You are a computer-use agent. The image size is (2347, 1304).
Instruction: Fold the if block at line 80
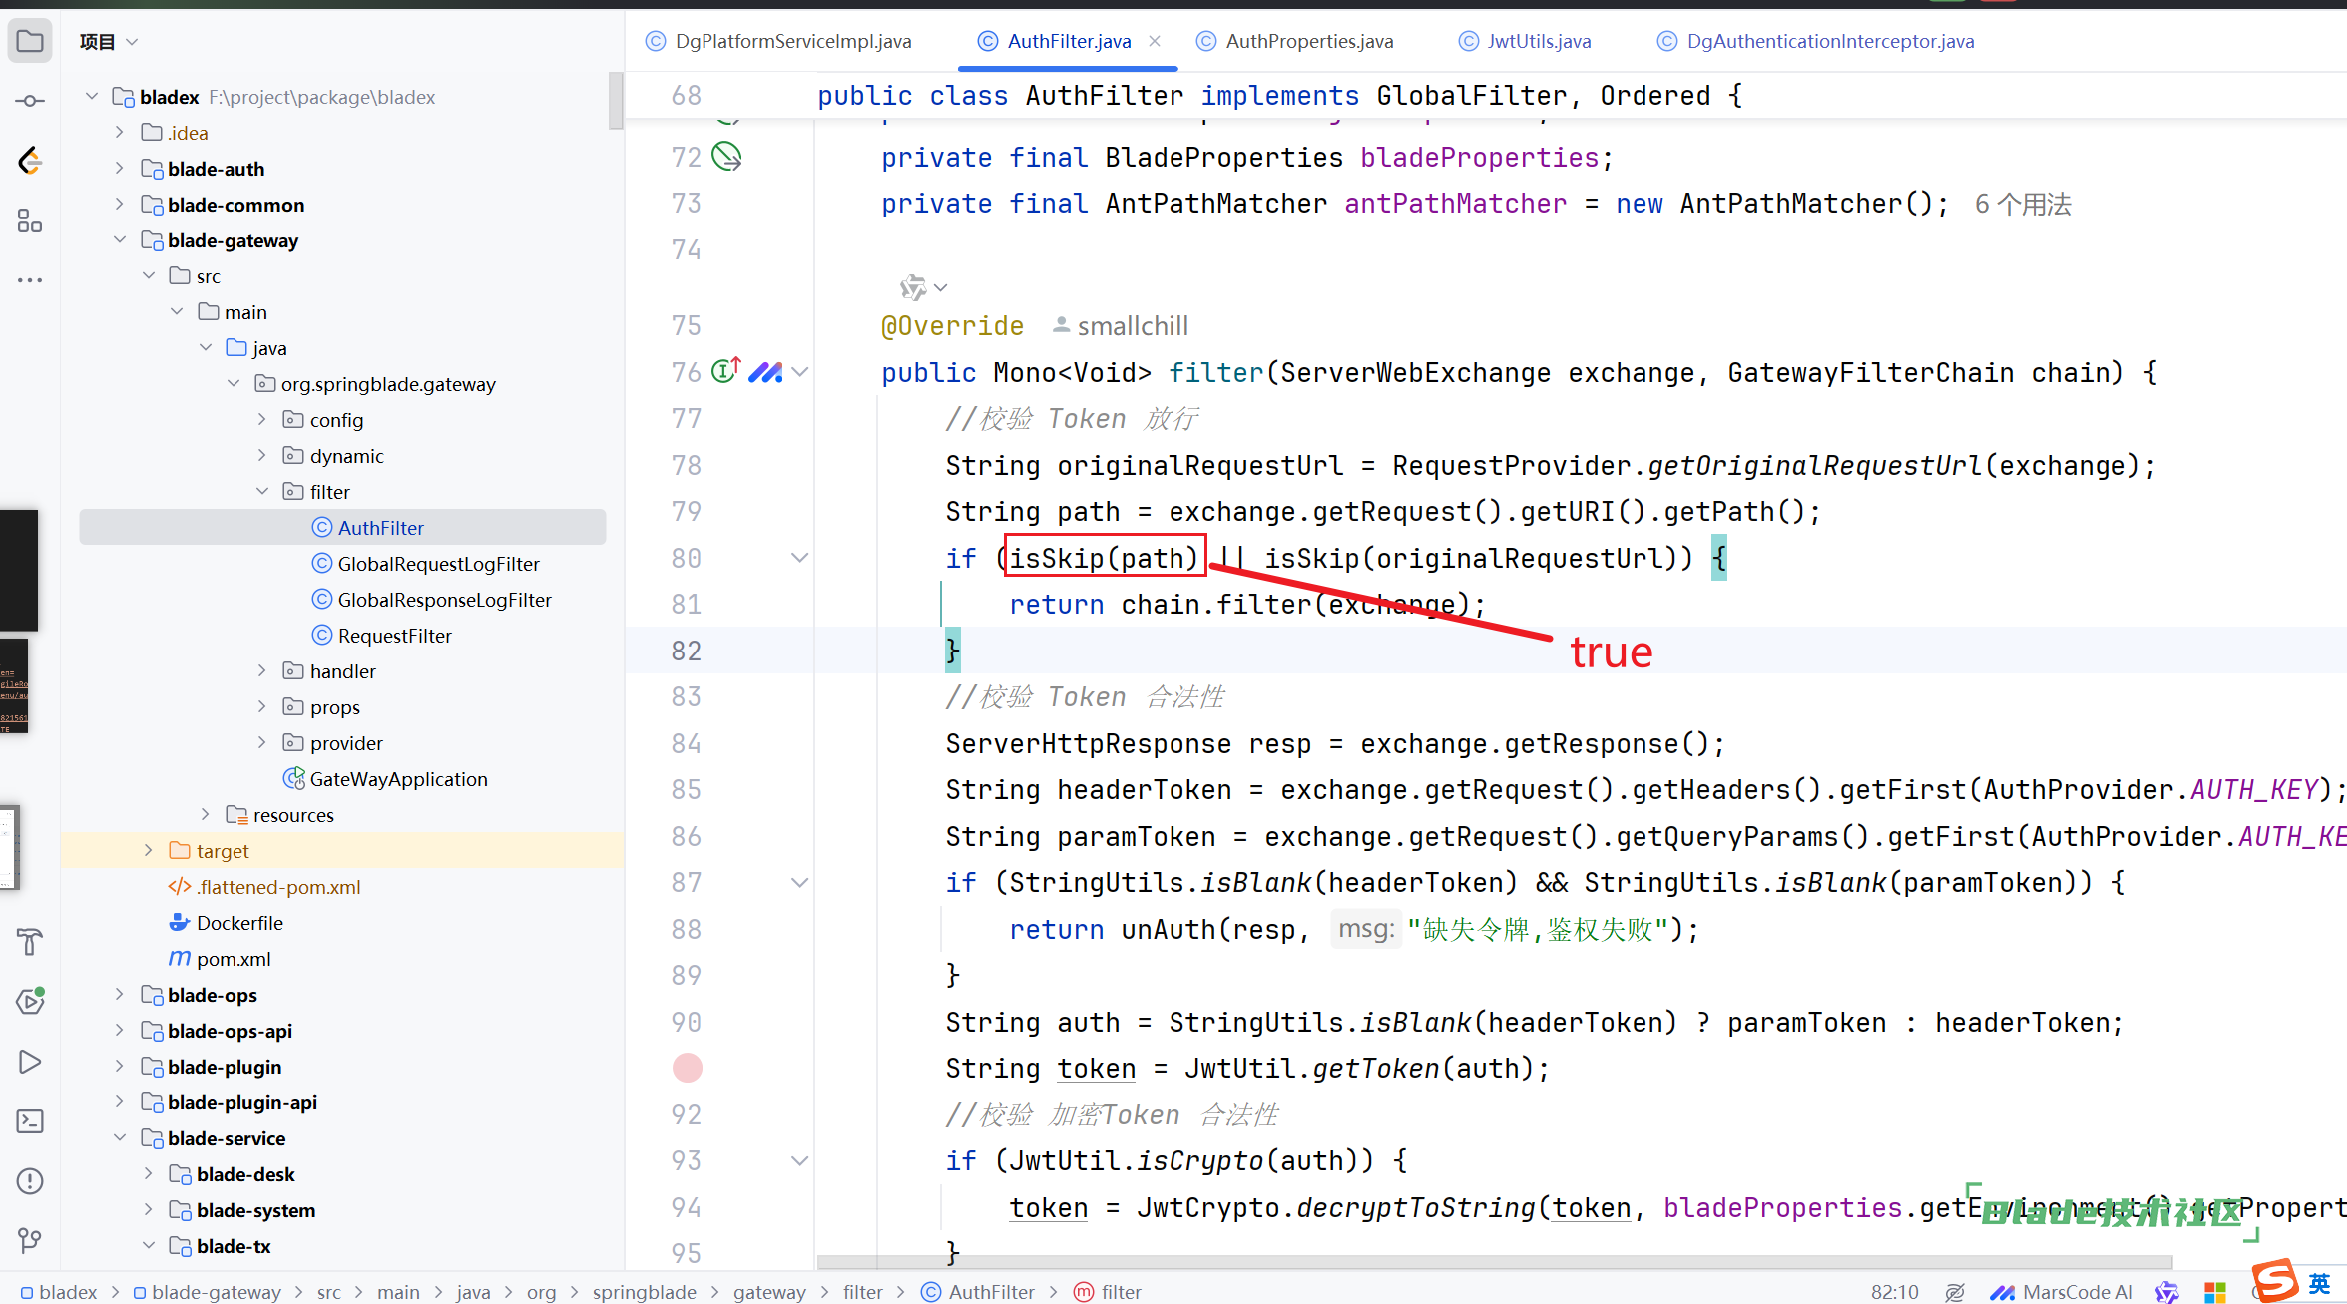pyautogui.click(x=799, y=558)
